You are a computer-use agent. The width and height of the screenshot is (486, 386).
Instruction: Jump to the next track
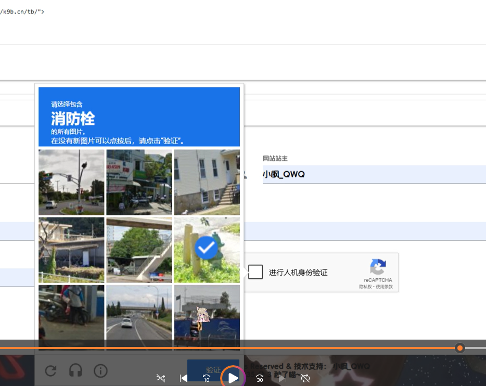(282, 378)
